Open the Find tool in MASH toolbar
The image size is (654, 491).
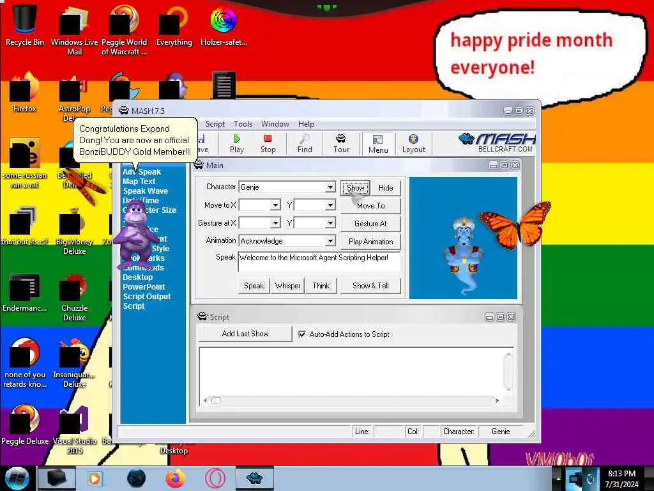click(305, 144)
